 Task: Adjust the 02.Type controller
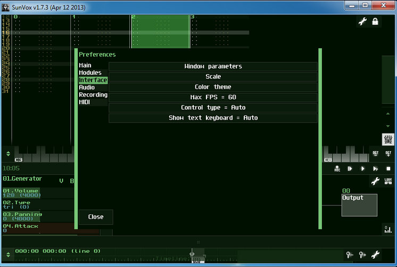(38, 205)
